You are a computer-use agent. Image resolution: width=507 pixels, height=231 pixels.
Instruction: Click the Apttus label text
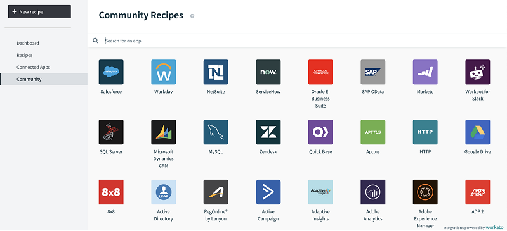(x=373, y=152)
